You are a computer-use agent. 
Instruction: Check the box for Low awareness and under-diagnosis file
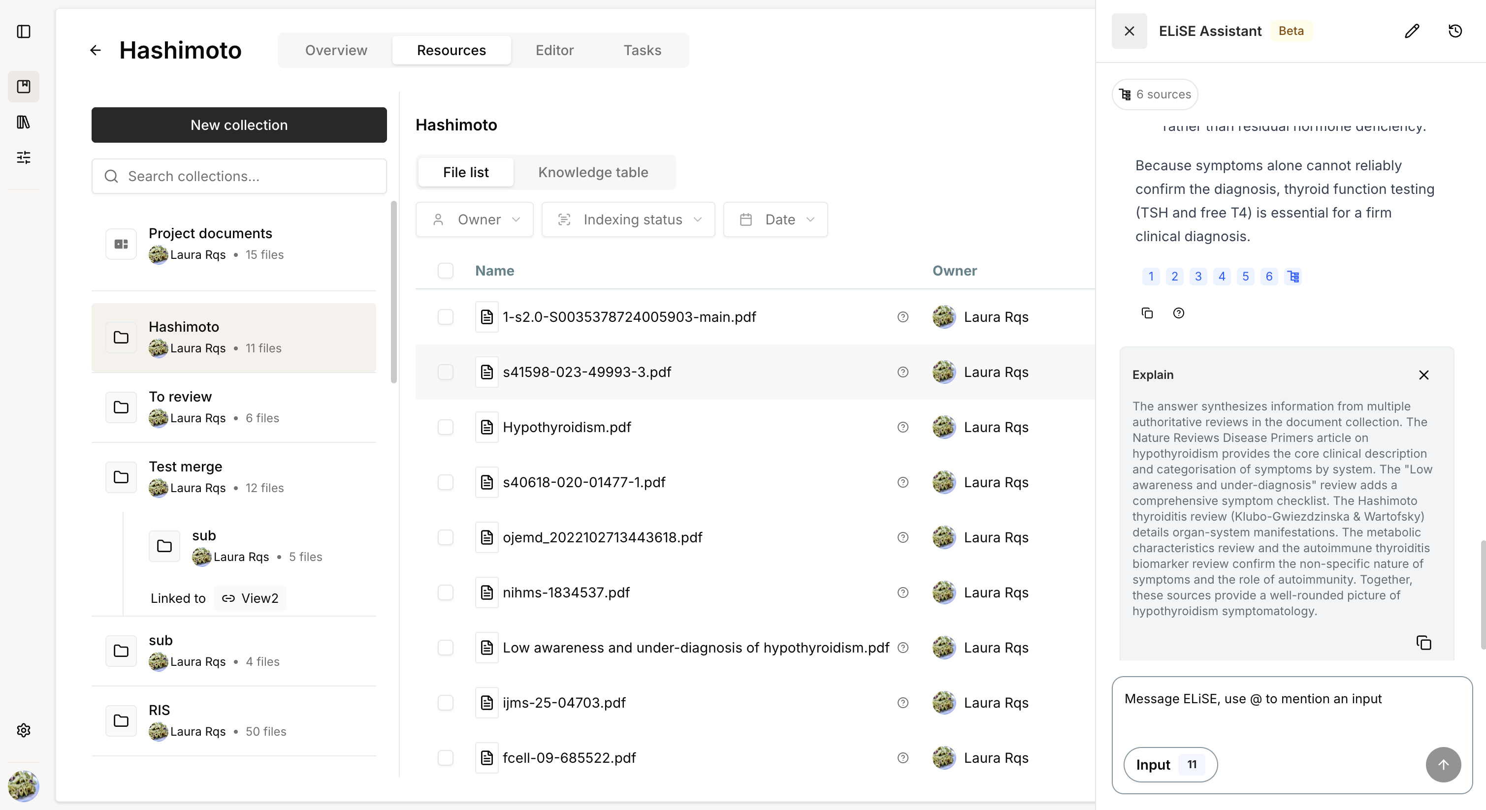pos(445,648)
